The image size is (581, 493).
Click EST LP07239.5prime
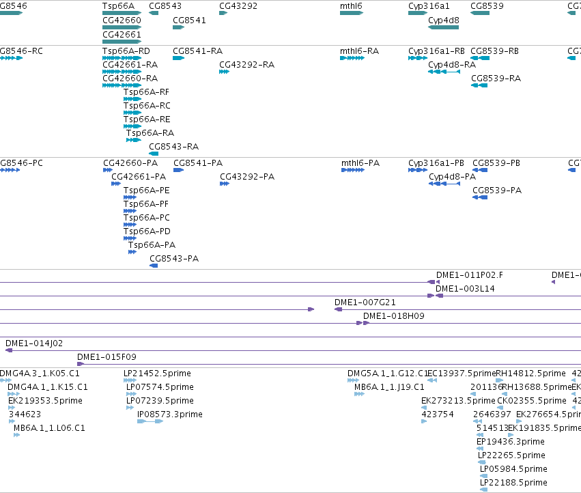coord(130,408)
